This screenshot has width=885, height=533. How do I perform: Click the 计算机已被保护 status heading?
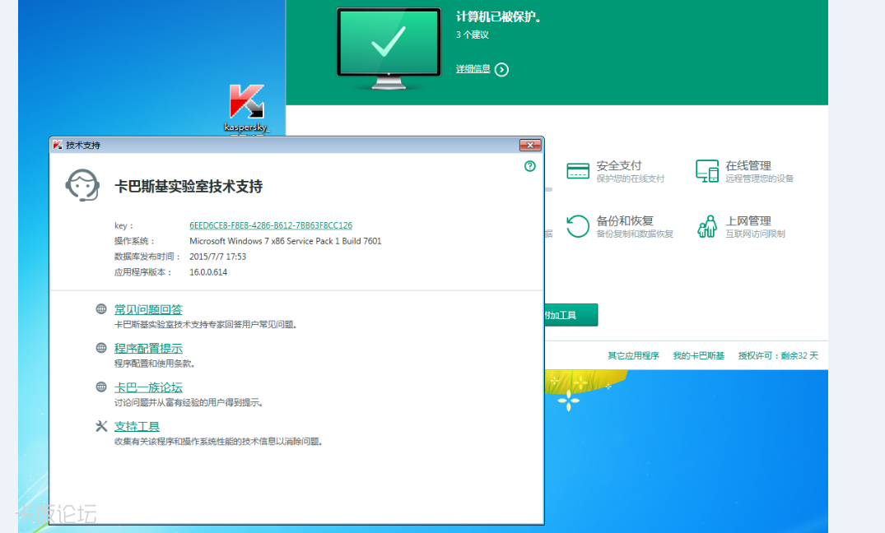click(499, 17)
